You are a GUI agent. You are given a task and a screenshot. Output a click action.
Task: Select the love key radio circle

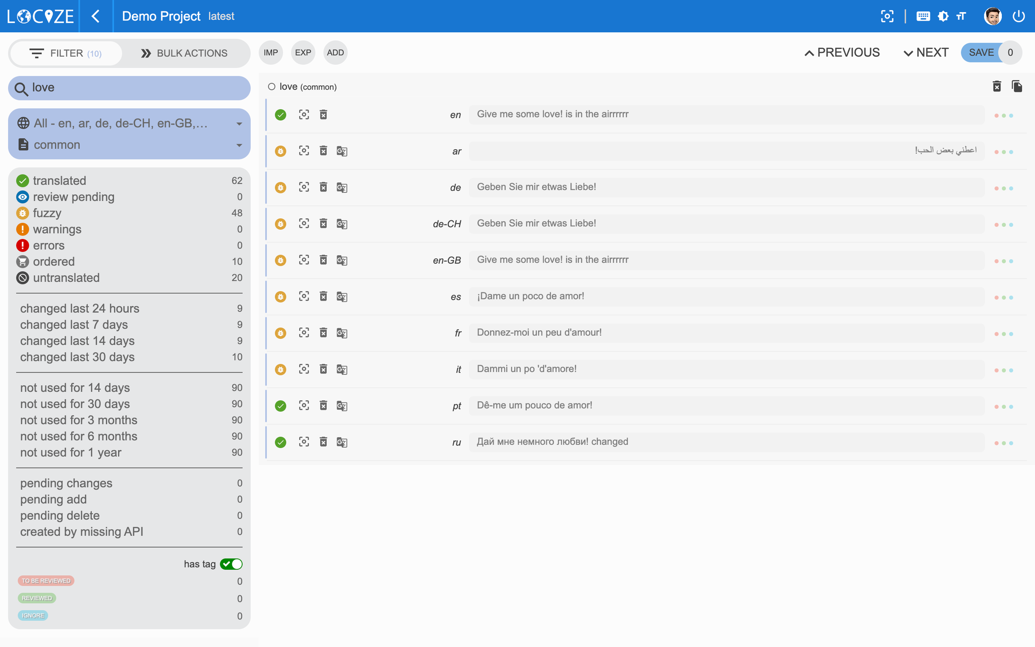[x=271, y=87]
